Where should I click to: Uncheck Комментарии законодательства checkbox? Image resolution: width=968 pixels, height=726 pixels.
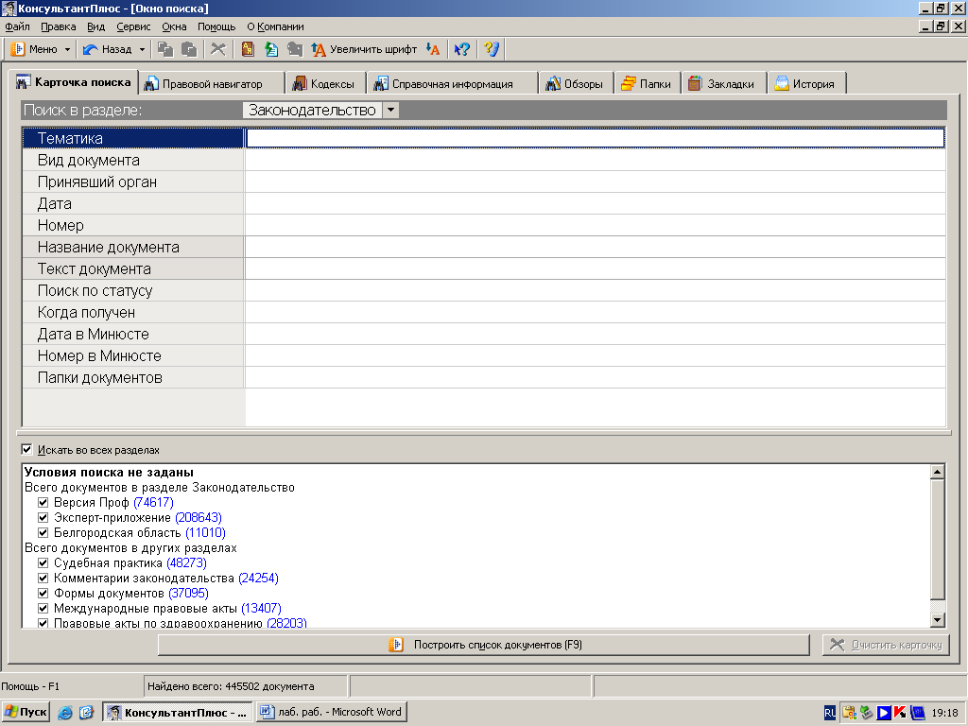point(43,578)
